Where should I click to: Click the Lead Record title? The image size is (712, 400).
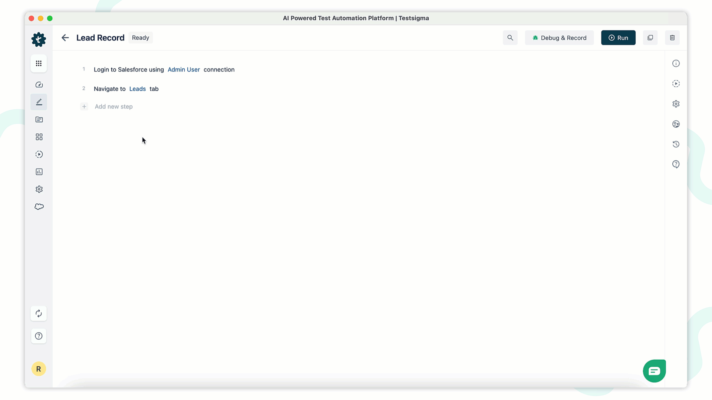coord(100,38)
